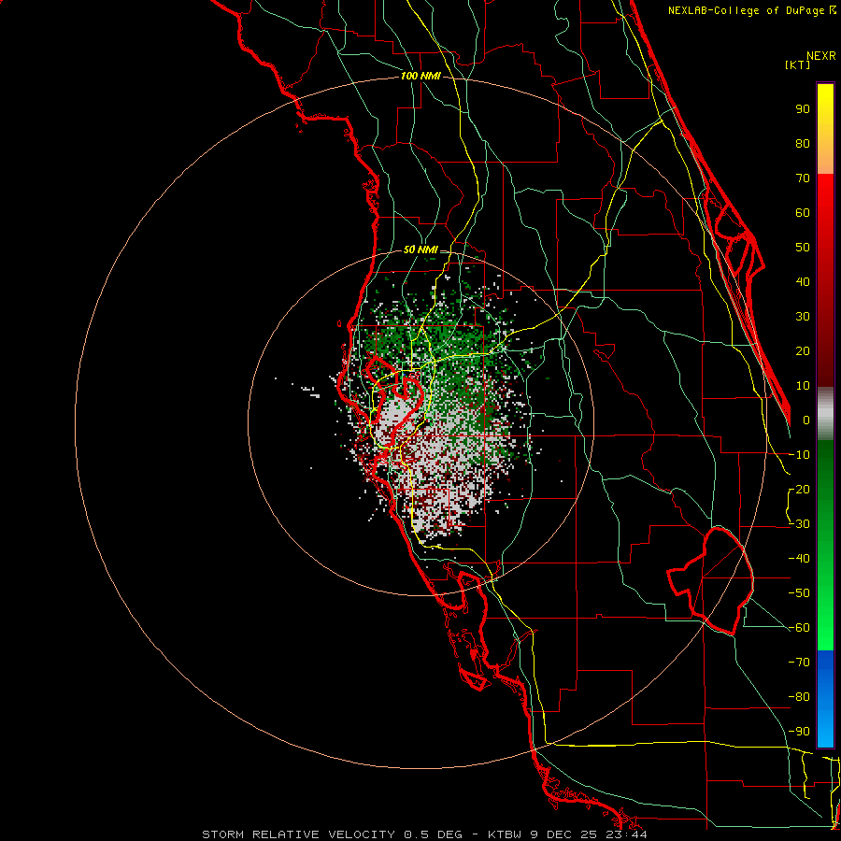Click the -80 value on velocity scale
Screen dimensions: 841x841
pos(799,697)
